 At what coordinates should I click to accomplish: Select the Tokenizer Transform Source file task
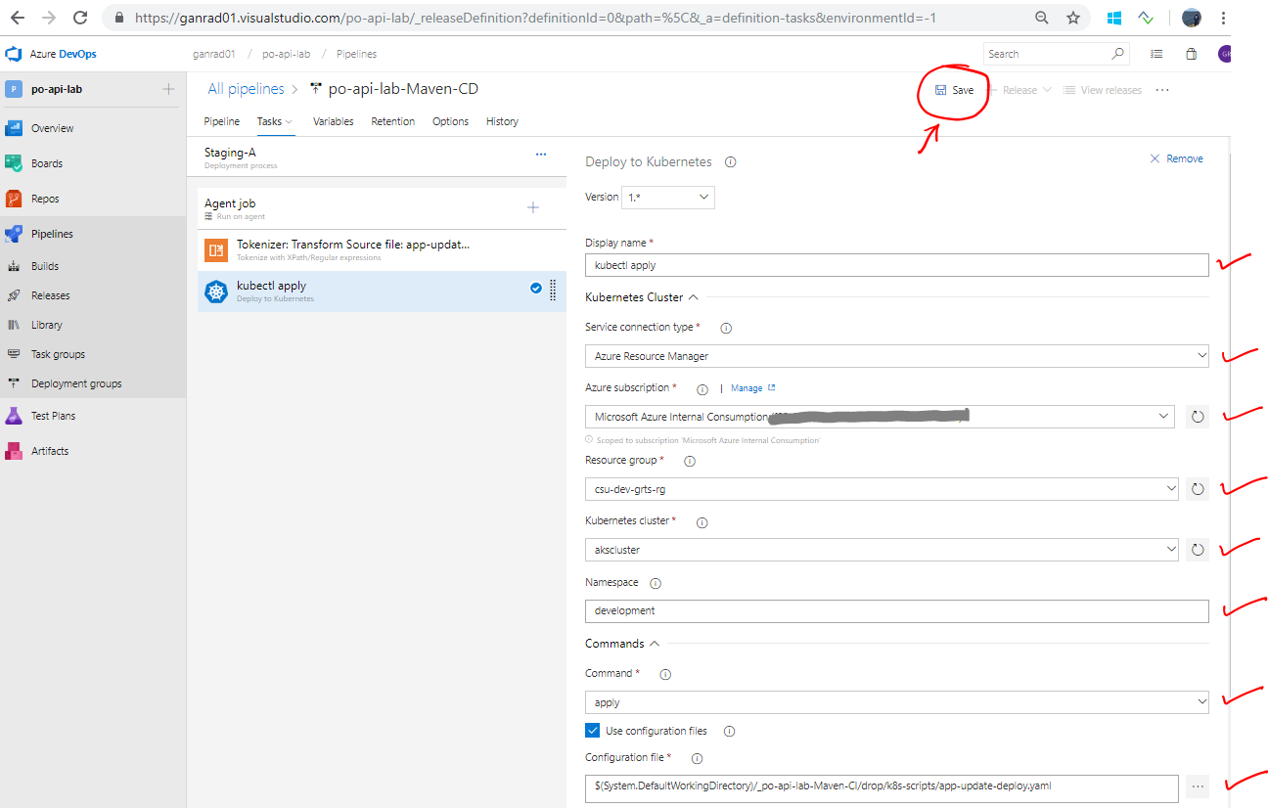[x=382, y=249]
